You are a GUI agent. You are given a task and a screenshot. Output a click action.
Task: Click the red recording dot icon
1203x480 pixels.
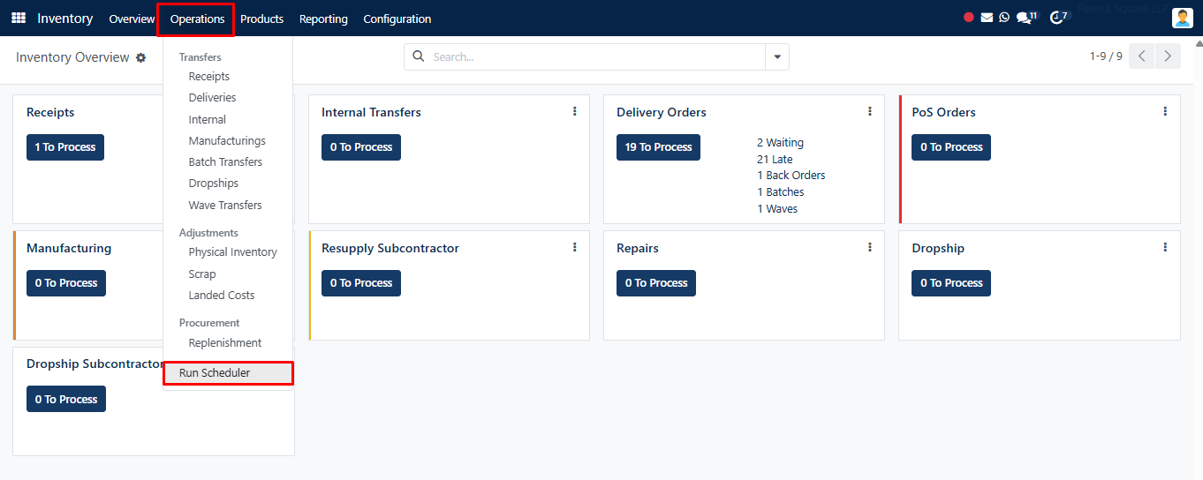(x=969, y=18)
